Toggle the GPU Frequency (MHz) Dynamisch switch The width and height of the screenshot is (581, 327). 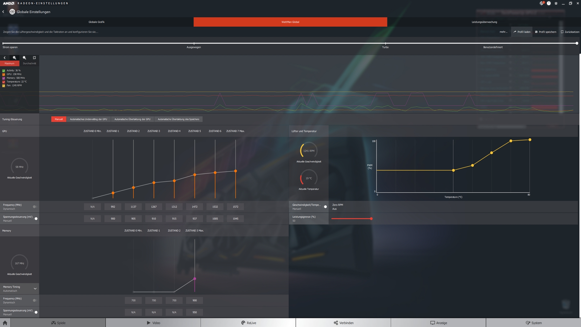[x=35, y=207]
